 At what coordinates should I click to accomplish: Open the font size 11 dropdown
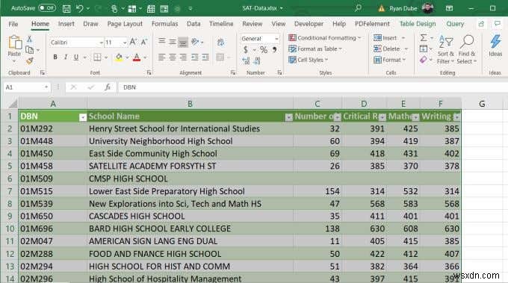coord(125,43)
